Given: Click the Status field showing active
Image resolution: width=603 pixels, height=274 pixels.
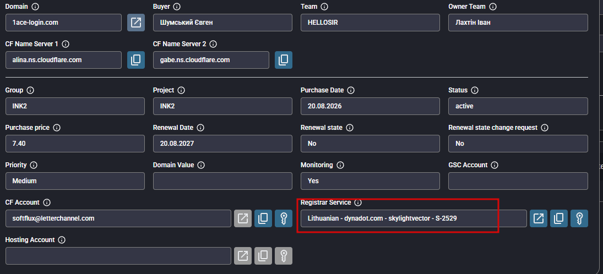Looking at the screenshot, I should (x=518, y=106).
